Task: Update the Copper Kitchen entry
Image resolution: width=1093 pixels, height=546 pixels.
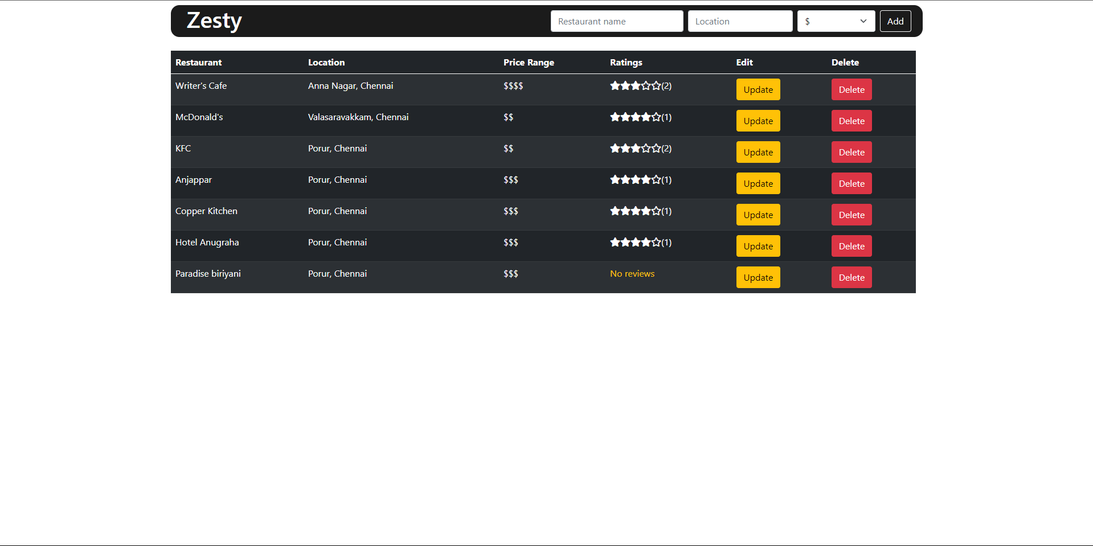Action: tap(758, 215)
